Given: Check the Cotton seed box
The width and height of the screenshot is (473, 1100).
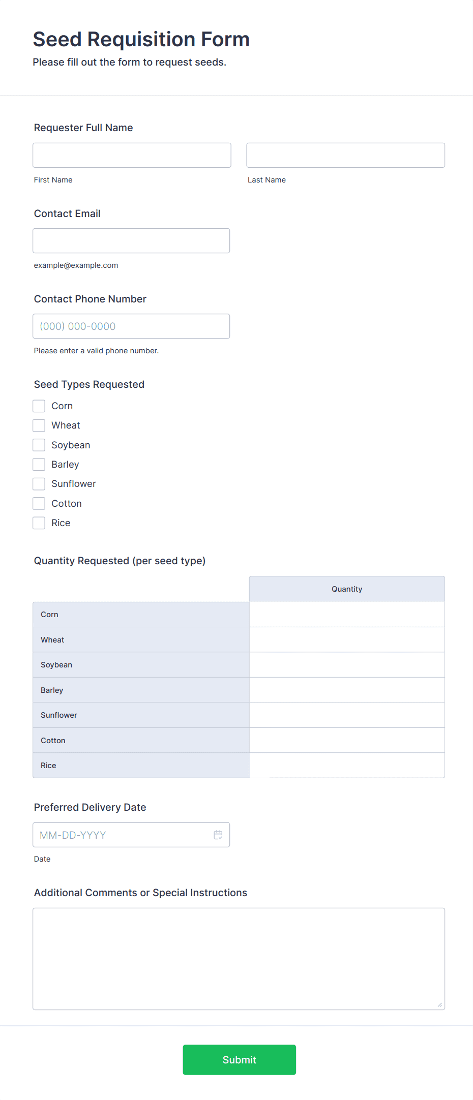Looking at the screenshot, I should [x=39, y=504].
